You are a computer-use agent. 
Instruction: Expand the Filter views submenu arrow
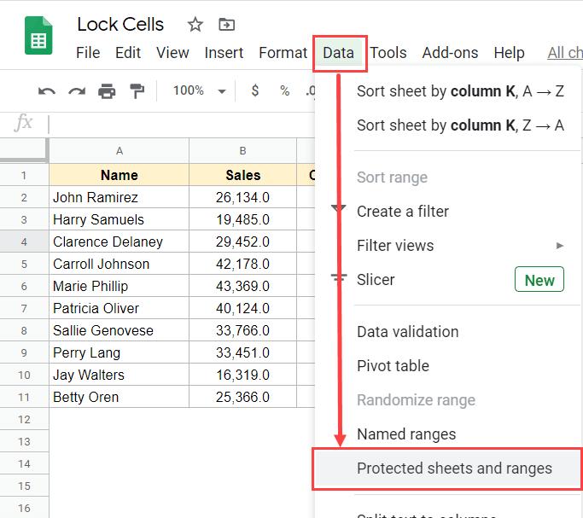pyautogui.click(x=560, y=246)
